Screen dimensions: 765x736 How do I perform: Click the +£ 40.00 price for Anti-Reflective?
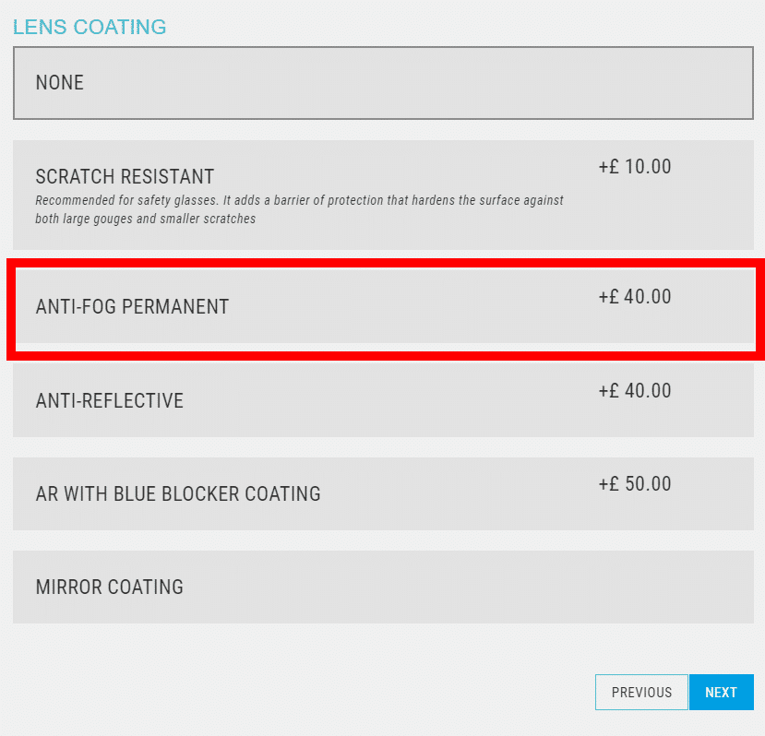pos(635,390)
